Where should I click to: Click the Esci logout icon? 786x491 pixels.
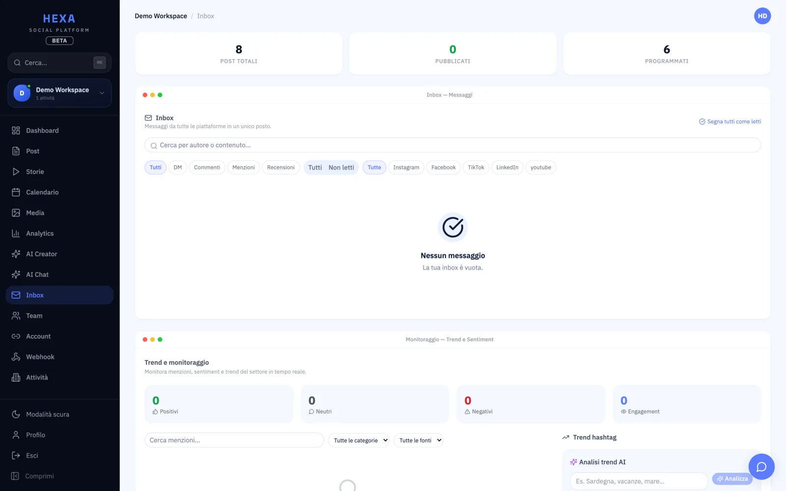16,456
